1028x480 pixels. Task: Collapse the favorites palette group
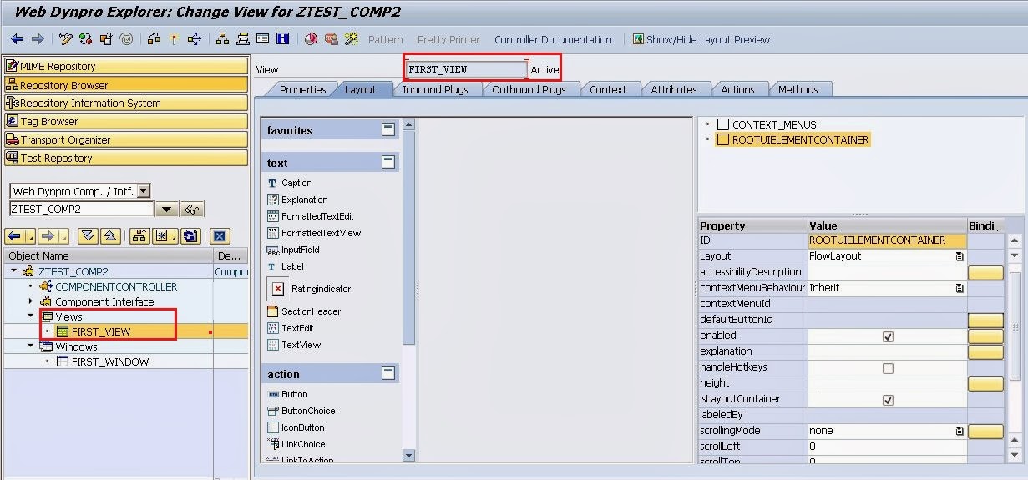pyautogui.click(x=388, y=130)
